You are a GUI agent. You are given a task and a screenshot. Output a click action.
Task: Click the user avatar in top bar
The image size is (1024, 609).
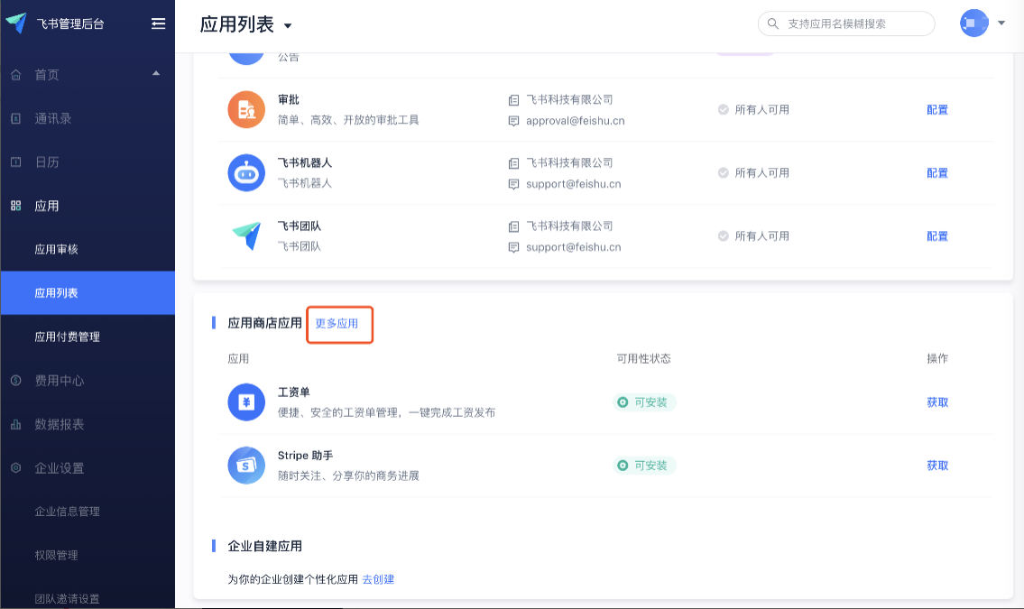[973, 23]
